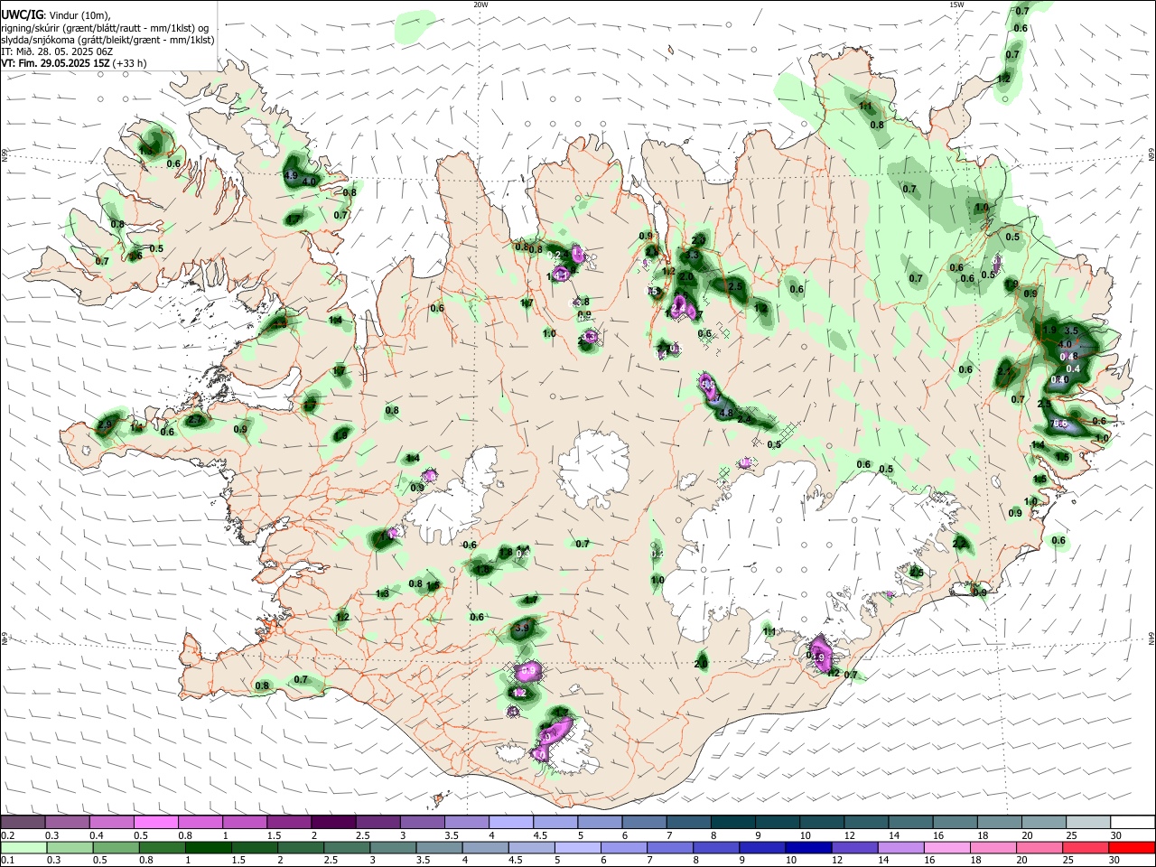Click the '15W' longitude label
This screenshot has width=1156, height=867.
956,5
